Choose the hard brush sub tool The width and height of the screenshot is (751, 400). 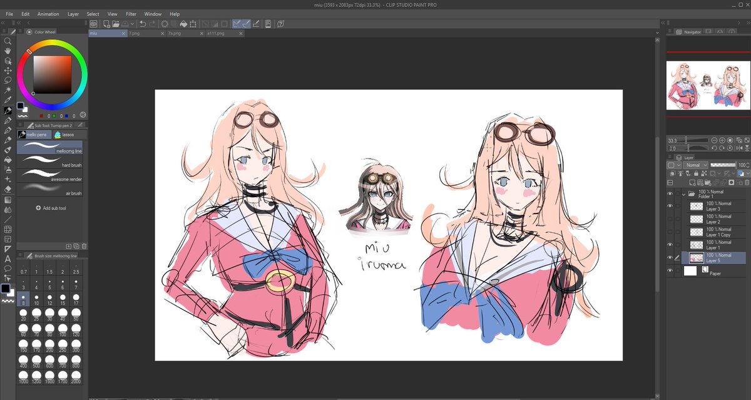[x=51, y=161]
